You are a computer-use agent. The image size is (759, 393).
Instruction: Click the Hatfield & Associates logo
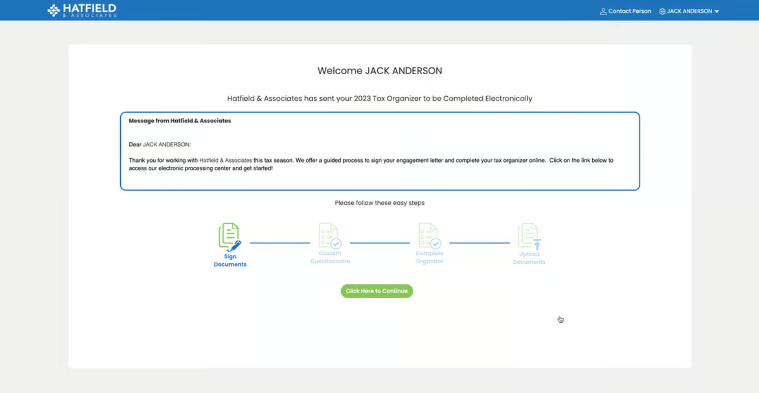[x=82, y=10]
